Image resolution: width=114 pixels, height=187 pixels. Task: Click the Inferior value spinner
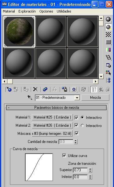tap(90, 177)
